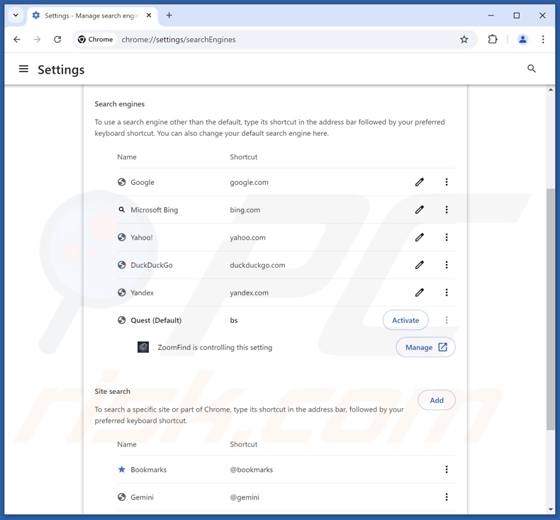Close the Settings tab
560x520 pixels.
(x=149, y=16)
